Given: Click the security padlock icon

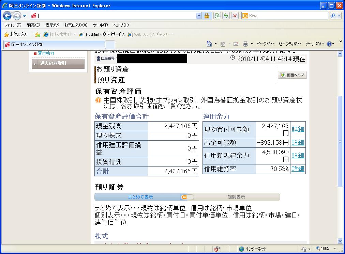Looking at the screenshot, I should [x=207, y=16].
